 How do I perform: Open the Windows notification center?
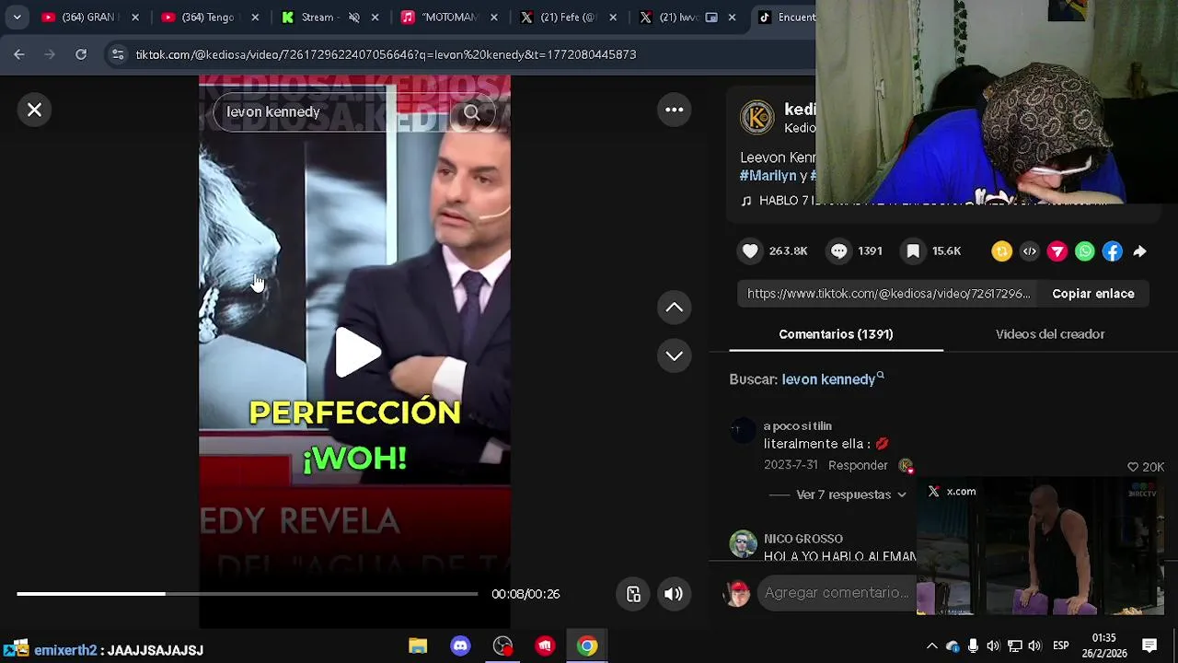click(1149, 646)
